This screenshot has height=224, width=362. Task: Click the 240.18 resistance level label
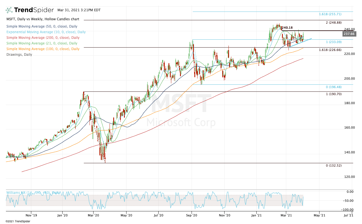[x=288, y=28]
